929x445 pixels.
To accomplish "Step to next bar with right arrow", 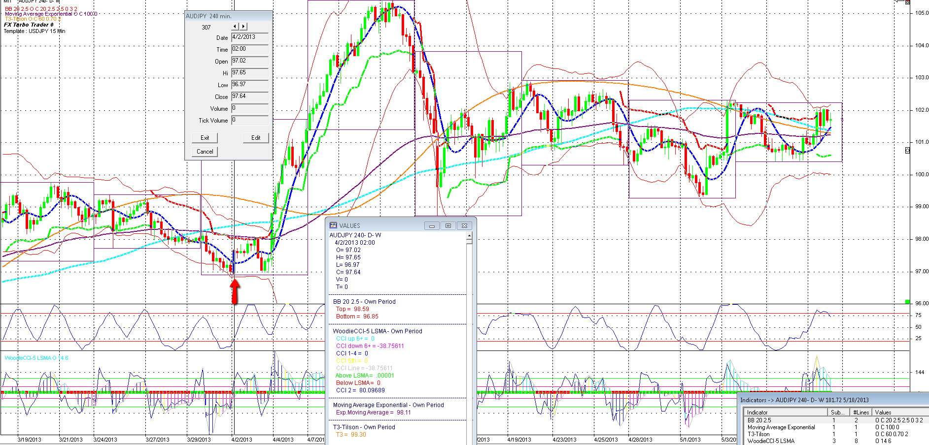I will tap(243, 26).
